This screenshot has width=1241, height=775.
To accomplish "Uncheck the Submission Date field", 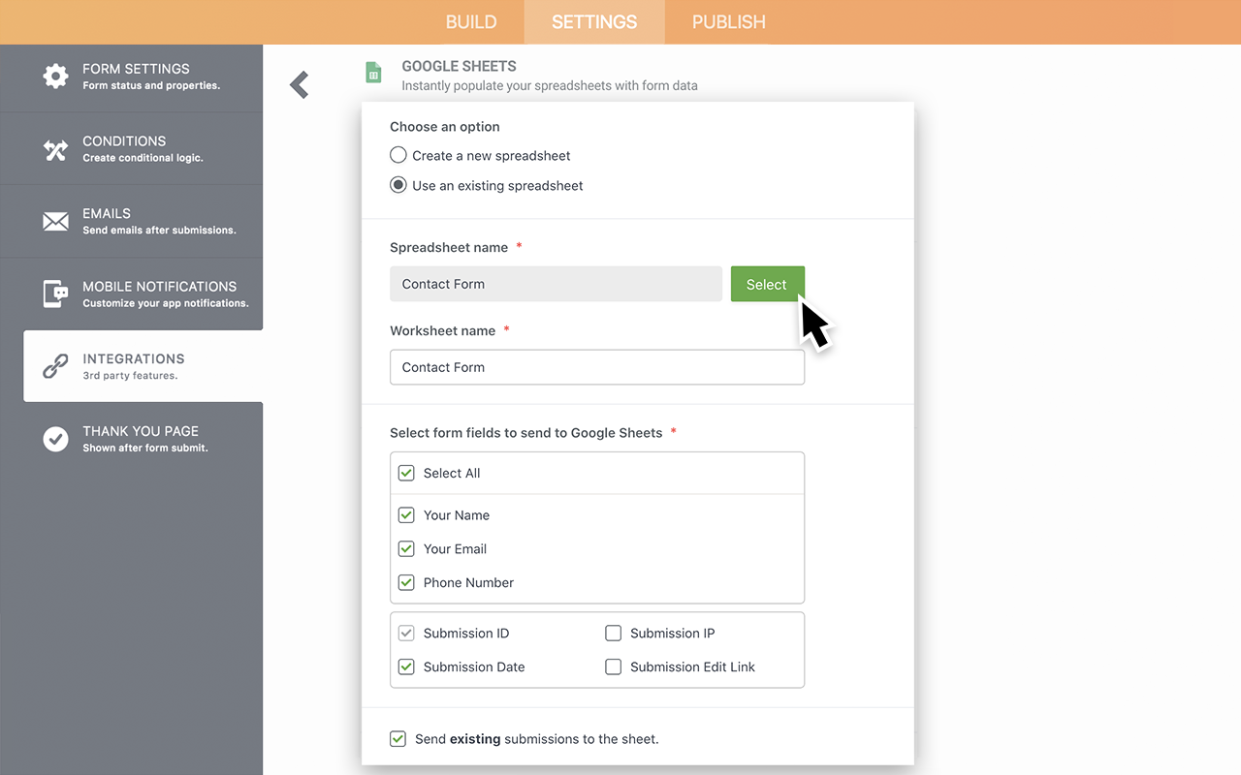I will pyautogui.click(x=406, y=666).
